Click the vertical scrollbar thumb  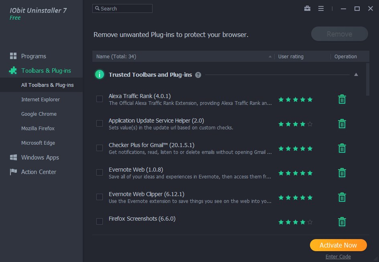[368, 79]
